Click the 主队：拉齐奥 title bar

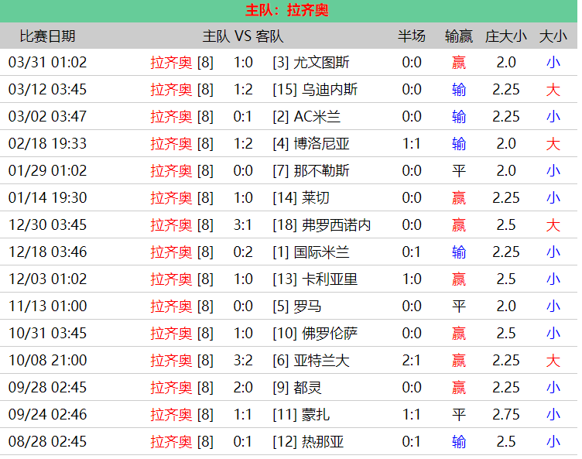point(287,11)
